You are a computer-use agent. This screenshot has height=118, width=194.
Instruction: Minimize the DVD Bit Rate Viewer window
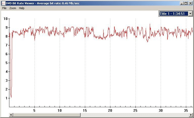pyautogui.click(x=182, y=3)
